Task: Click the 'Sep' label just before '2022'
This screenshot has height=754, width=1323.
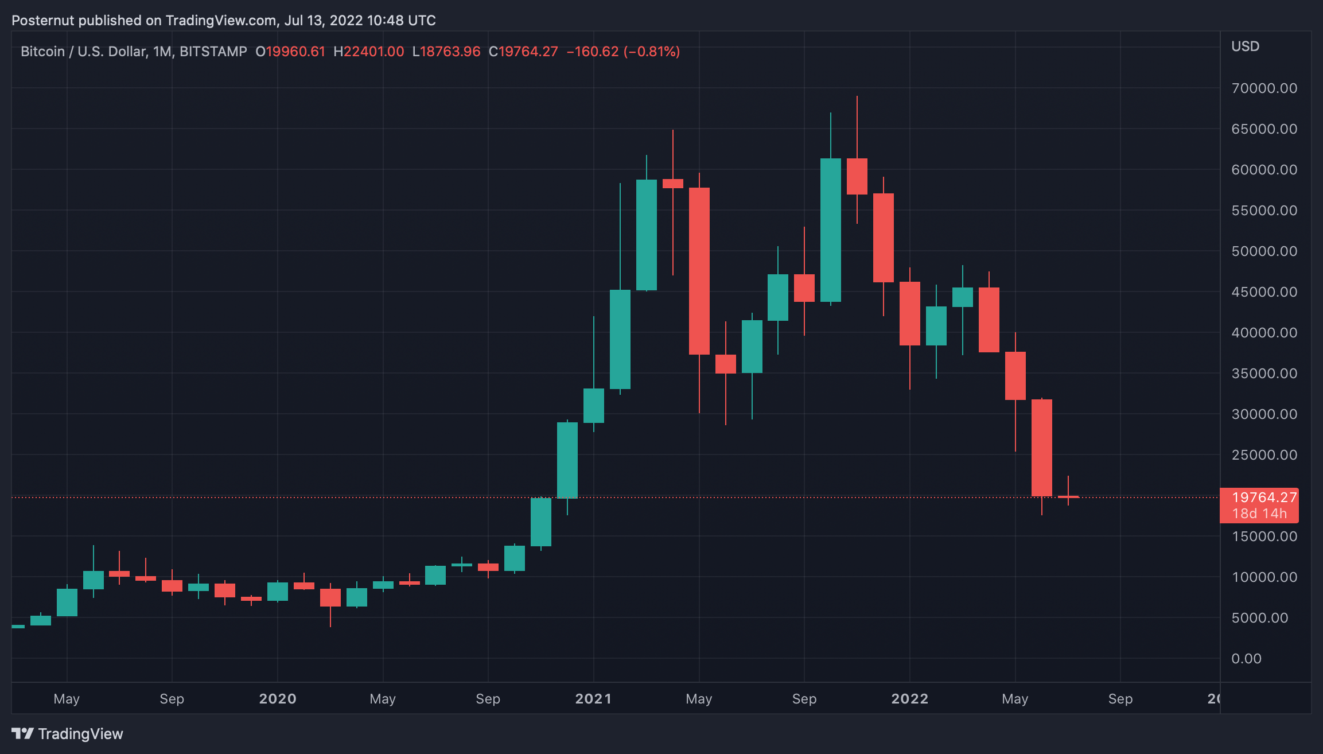Action: pyautogui.click(x=804, y=699)
